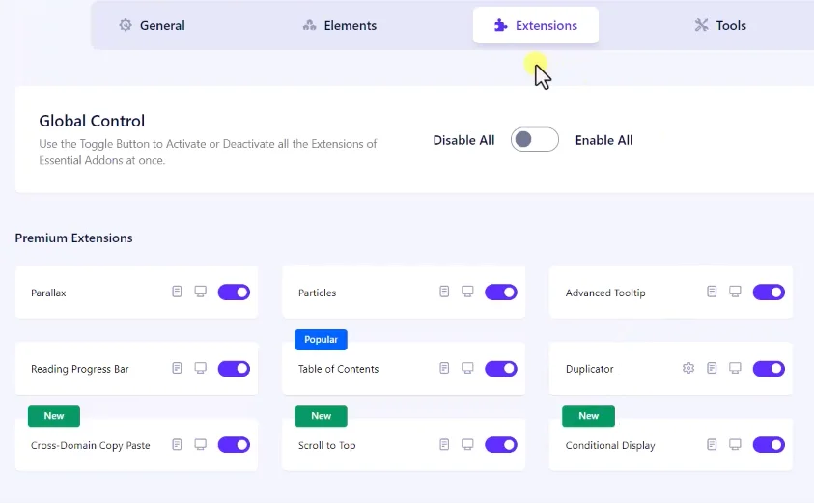Screen dimensions: 814x503
Task: Open Scroll to Top documentation icon
Action: [x=444, y=444]
